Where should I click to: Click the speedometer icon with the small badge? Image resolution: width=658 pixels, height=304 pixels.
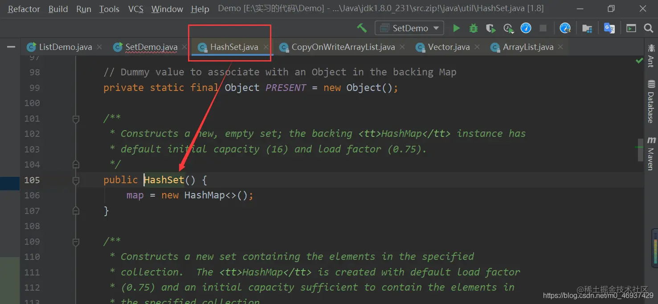565,28
